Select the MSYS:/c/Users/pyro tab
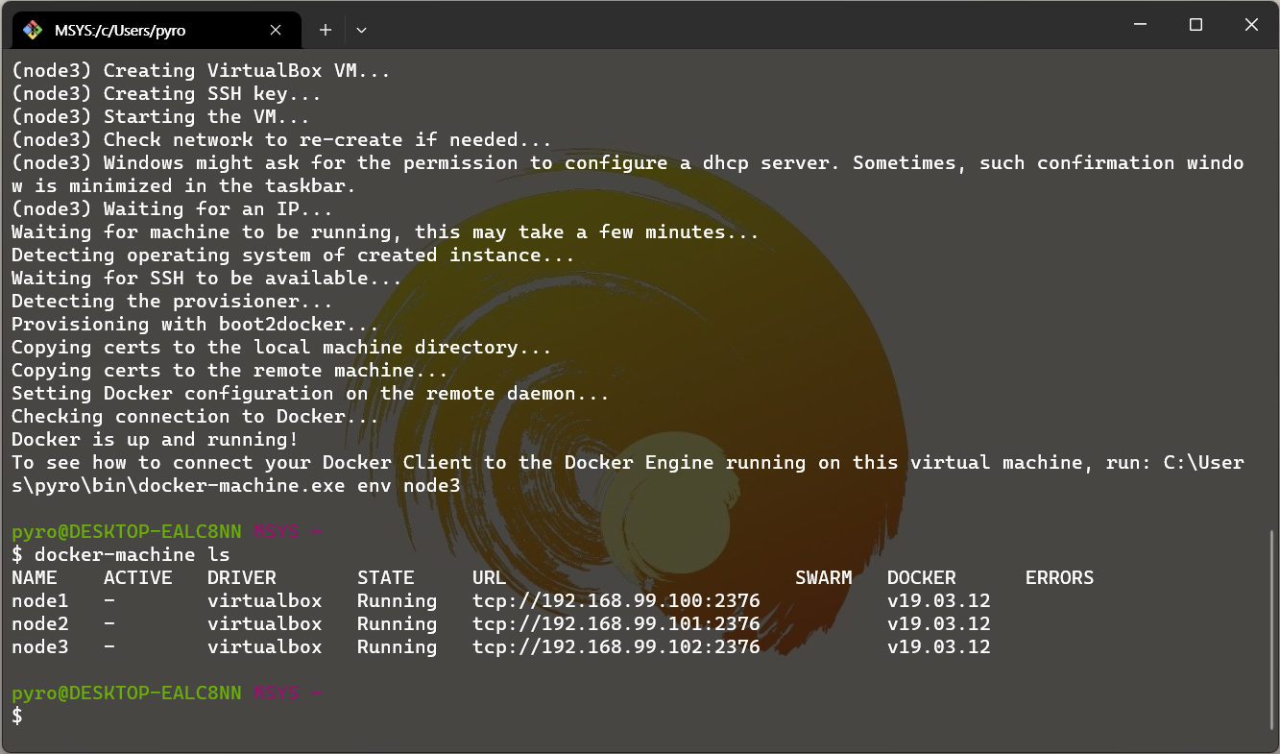Screen dimensions: 1280x754 (x=157, y=30)
